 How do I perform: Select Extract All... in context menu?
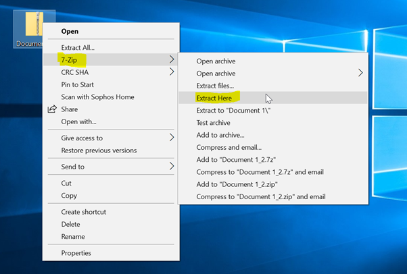click(78, 48)
